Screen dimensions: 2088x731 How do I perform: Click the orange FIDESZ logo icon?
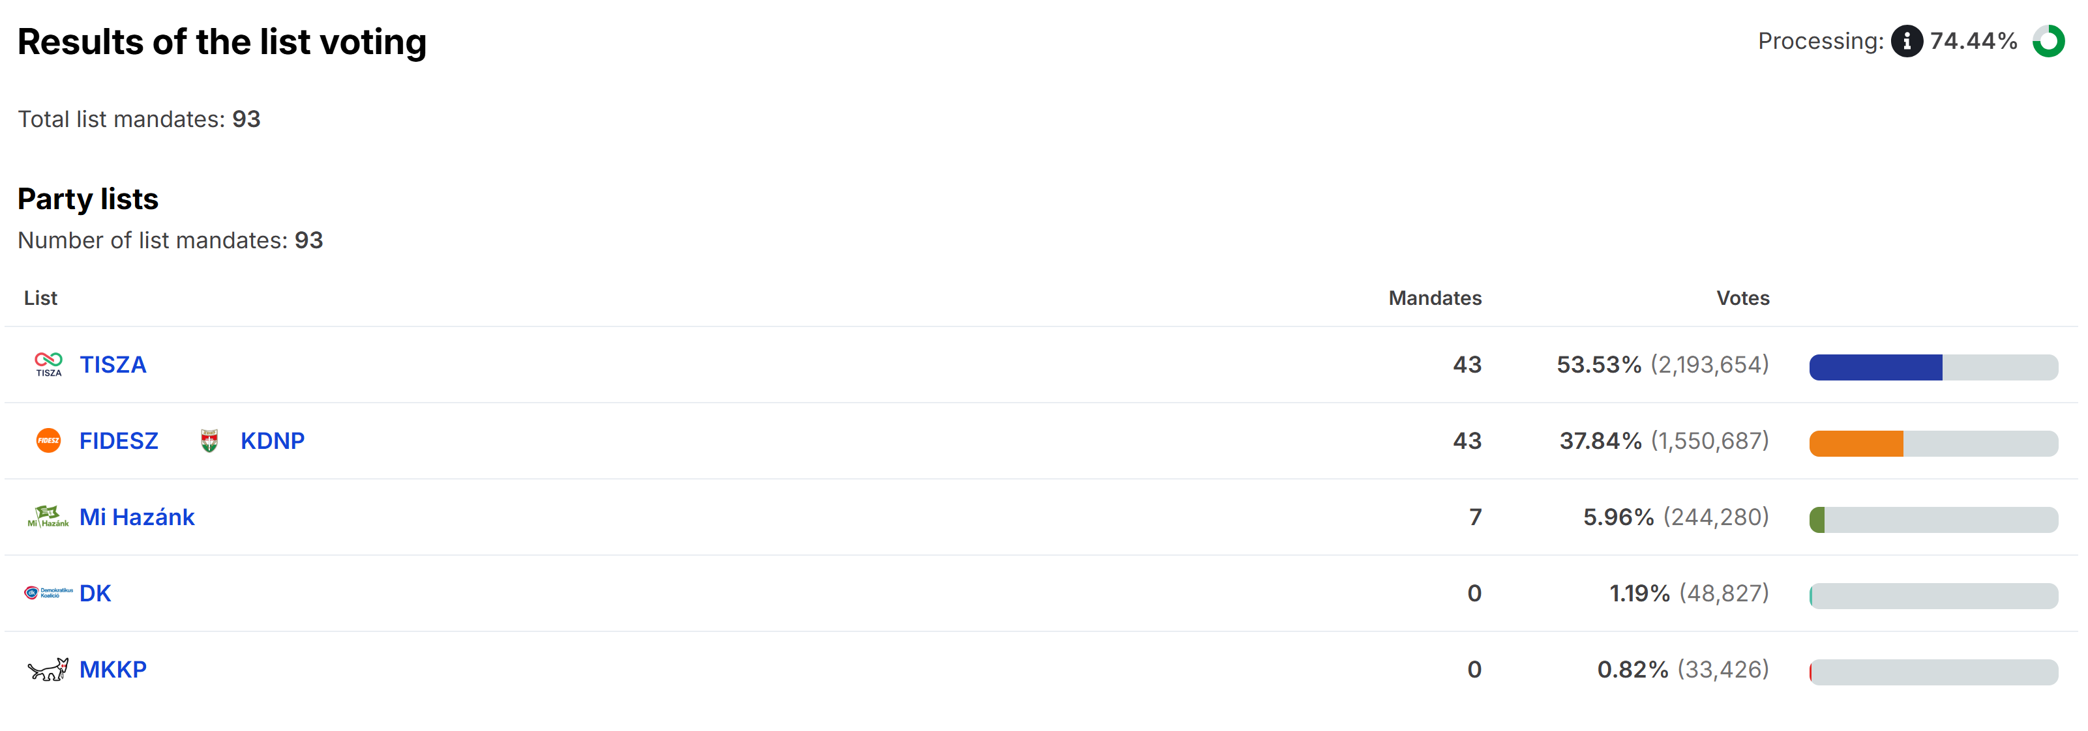pyautogui.click(x=49, y=440)
